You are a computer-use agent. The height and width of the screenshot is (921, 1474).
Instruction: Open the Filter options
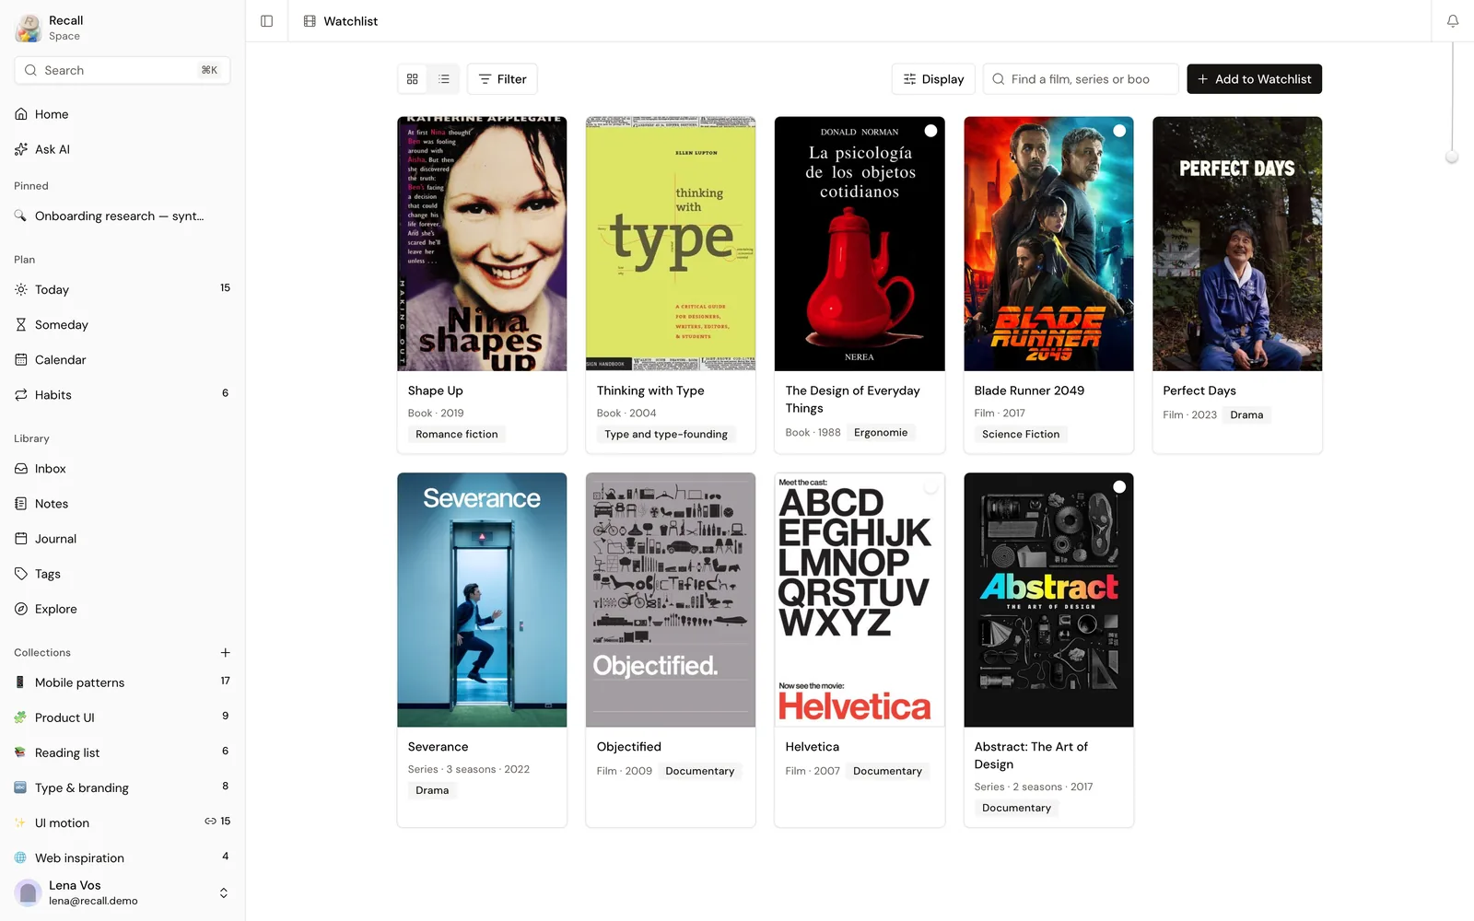tap(502, 79)
